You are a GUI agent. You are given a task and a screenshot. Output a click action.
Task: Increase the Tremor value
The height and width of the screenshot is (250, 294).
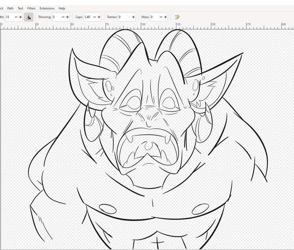[x=133, y=17]
